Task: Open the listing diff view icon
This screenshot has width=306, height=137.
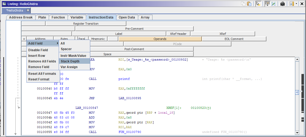Action: click(273, 4)
